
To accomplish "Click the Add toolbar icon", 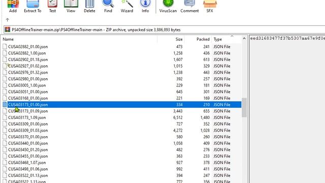I will [x=13, y=7].
